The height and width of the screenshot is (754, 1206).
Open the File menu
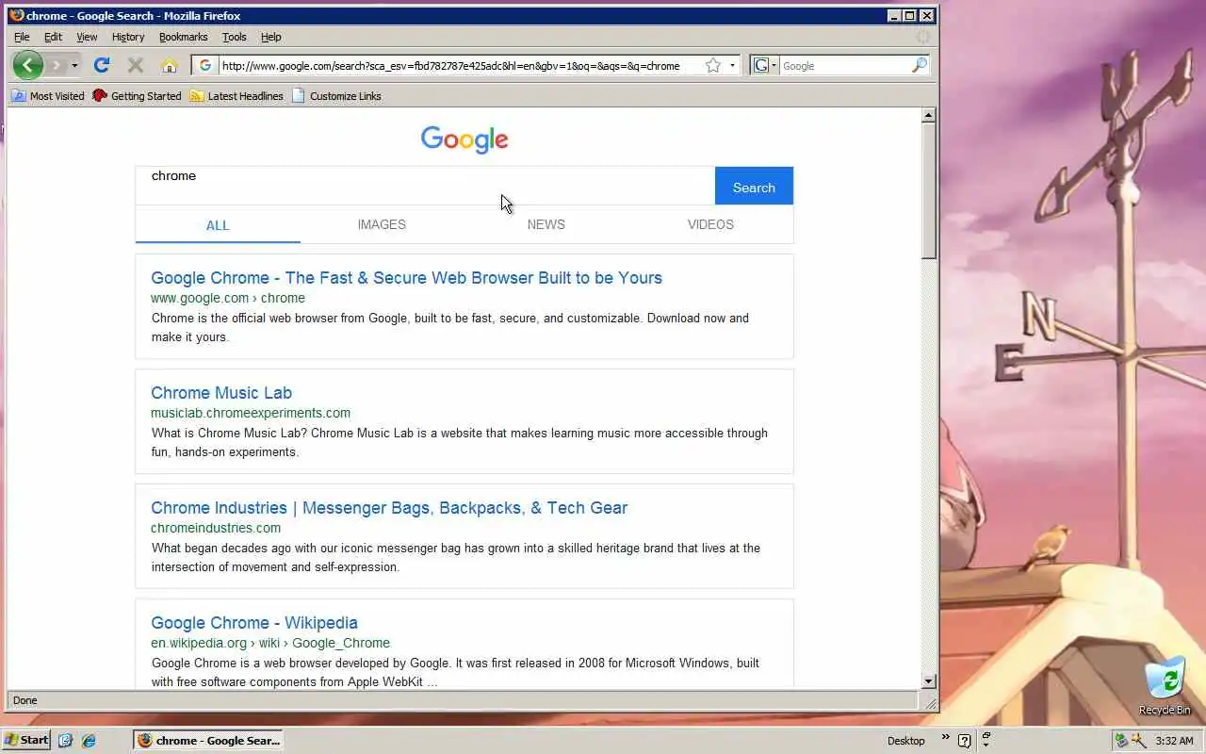[22, 37]
